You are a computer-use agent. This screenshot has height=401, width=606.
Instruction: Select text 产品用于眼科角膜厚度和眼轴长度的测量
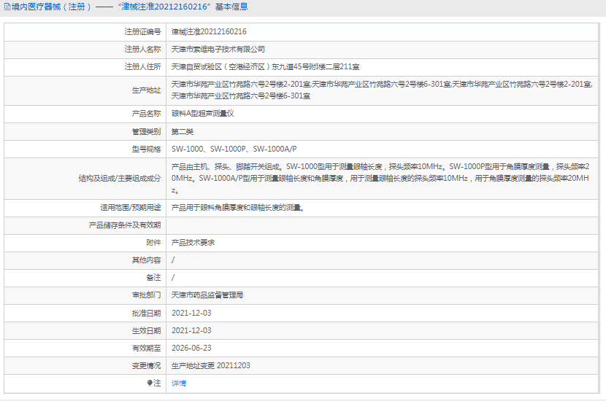pos(238,208)
